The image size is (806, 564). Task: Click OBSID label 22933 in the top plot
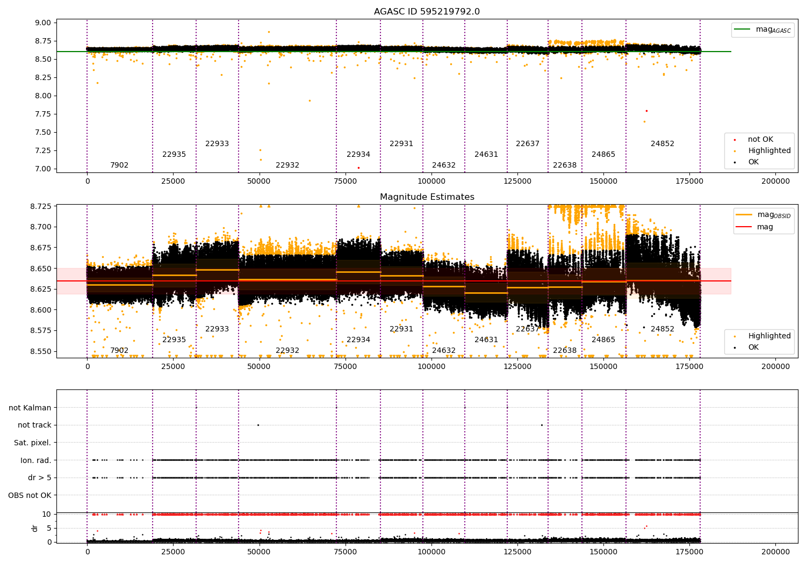pyautogui.click(x=217, y=144)
